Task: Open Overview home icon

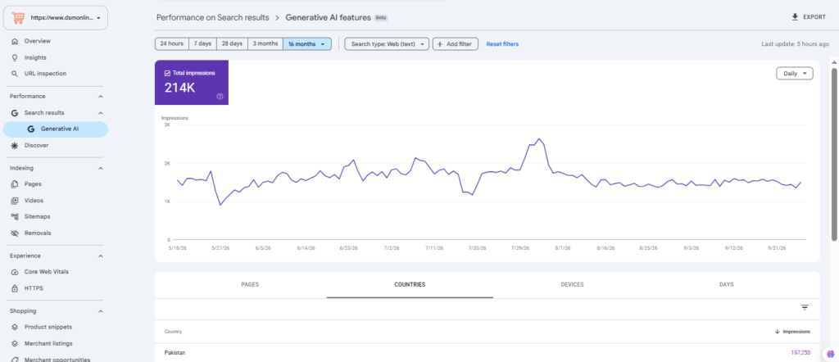Action: [x=15, y=41]
